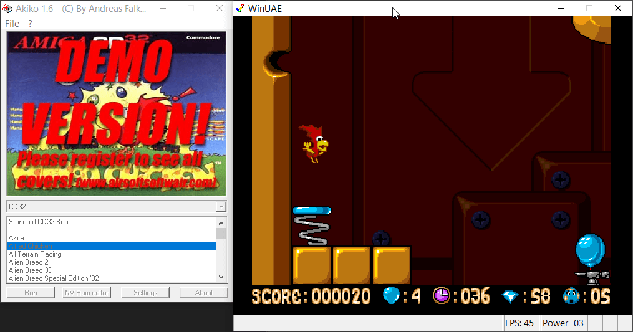The image size is (633, 332).
Task: Click the CD32 combo box field
Action: click(x=116, y=207)
